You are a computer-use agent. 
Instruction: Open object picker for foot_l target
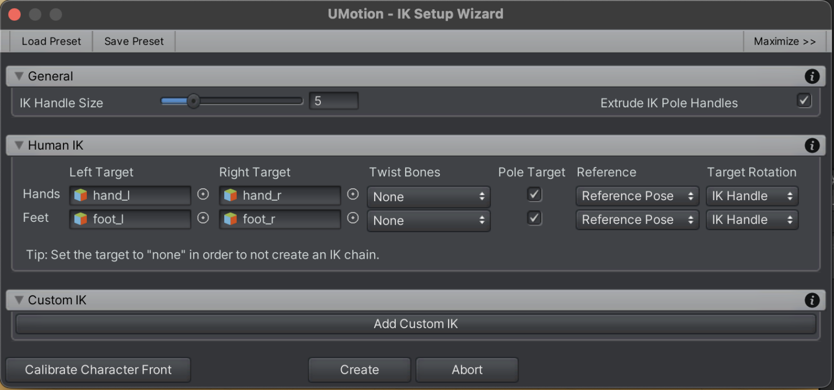pos(203,218)
